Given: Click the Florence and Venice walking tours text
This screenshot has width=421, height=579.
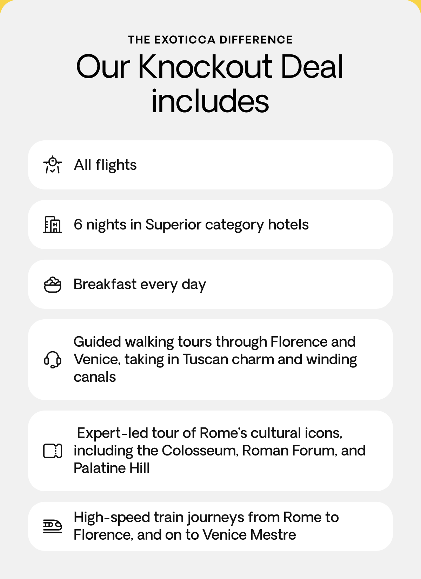Looking at the screenshot, I should pyautogui.click(x=215, y=359).
